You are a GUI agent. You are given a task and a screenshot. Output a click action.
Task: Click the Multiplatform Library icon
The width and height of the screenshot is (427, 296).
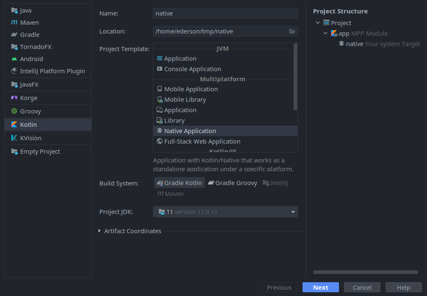pos(160,120)
